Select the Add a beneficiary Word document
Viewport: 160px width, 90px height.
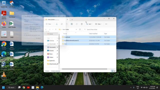click(x=11, y=66)
